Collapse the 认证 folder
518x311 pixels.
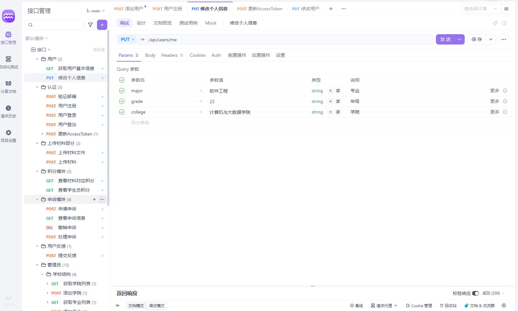(x=37, y=87)
